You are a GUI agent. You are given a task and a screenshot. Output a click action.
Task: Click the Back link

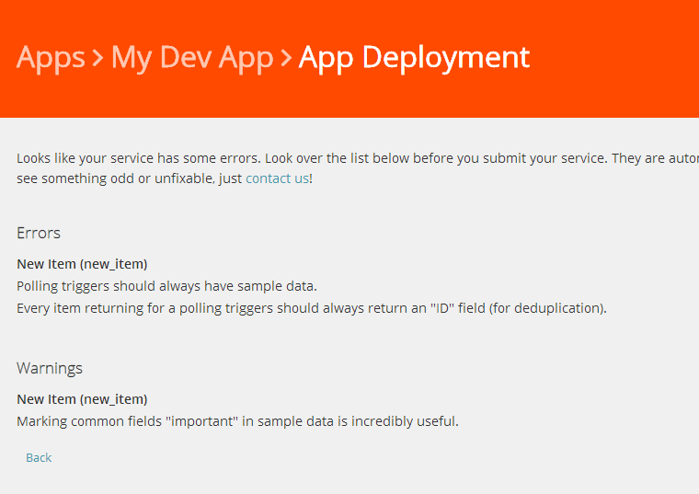coord(39,457)
